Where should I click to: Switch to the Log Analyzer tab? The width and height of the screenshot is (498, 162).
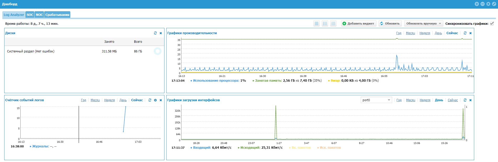pyautogui.click(x=14, y=15)
